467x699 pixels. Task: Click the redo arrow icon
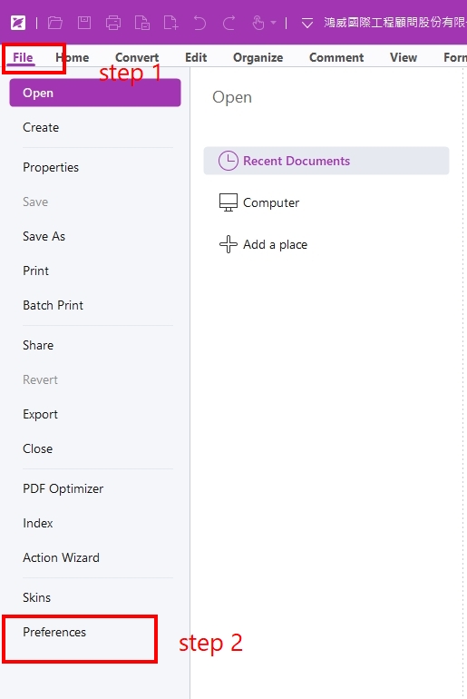click(229, 23)
